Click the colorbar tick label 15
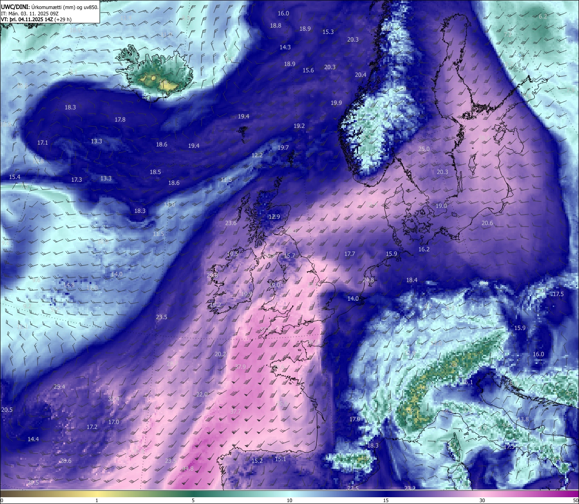 [386, 500]
